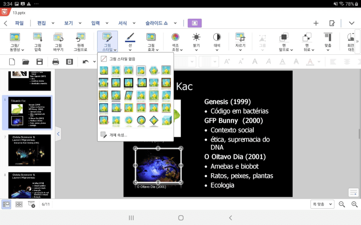Select slide 6 Eduardo Kac thumbnail

[29, 113]
